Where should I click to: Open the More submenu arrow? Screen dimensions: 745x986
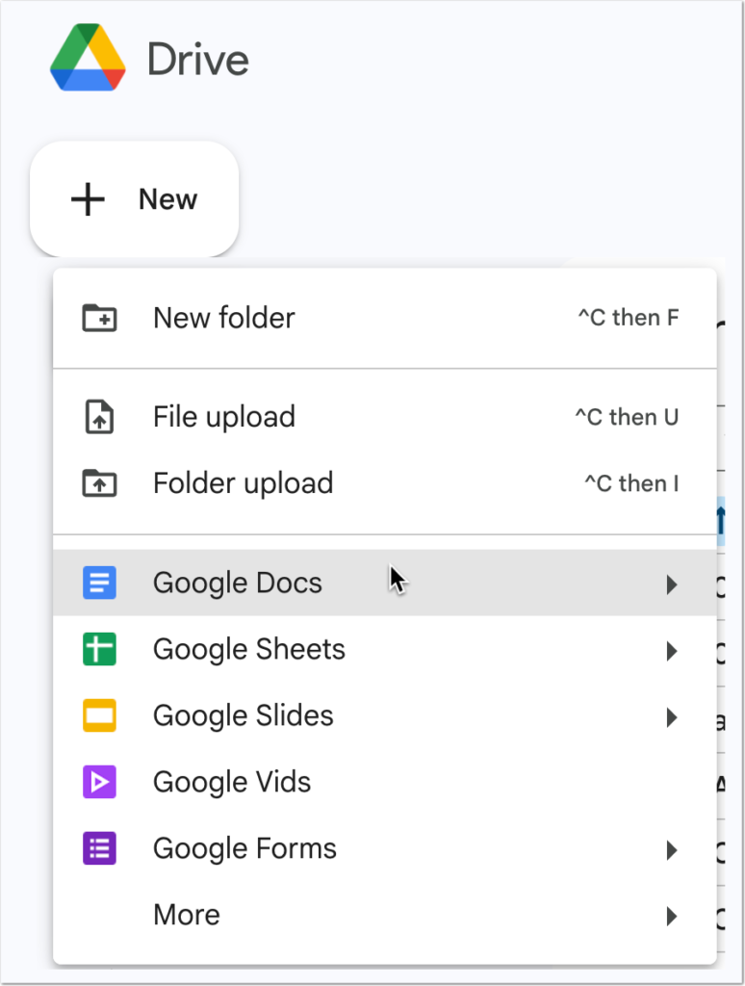coord(672,917)
